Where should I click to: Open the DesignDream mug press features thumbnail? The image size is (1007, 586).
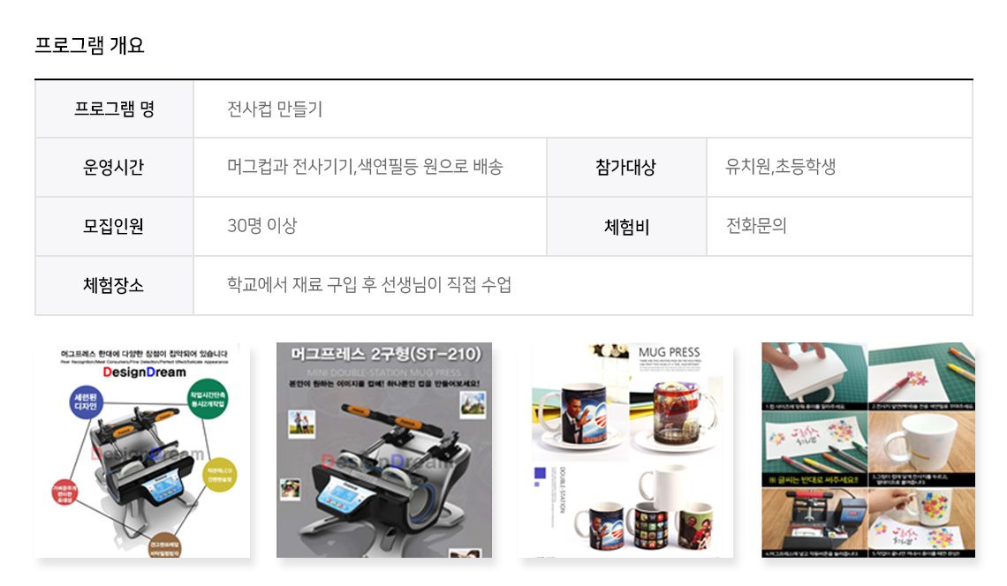[142, 449]
